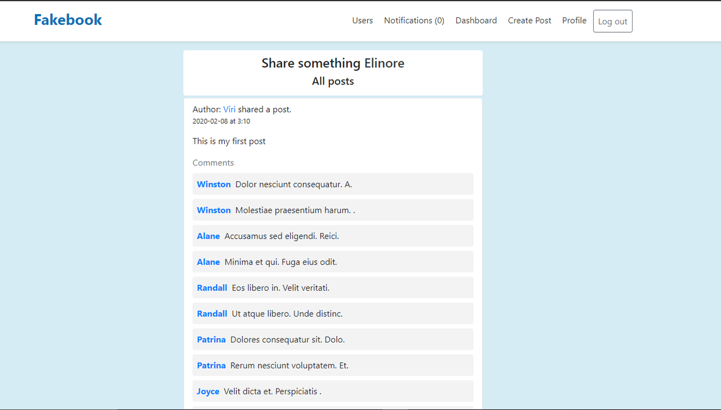Click Randall on the 'Ut atque libero' comment
The height and width of the screenshot is (410, 721).
point(212,314)
